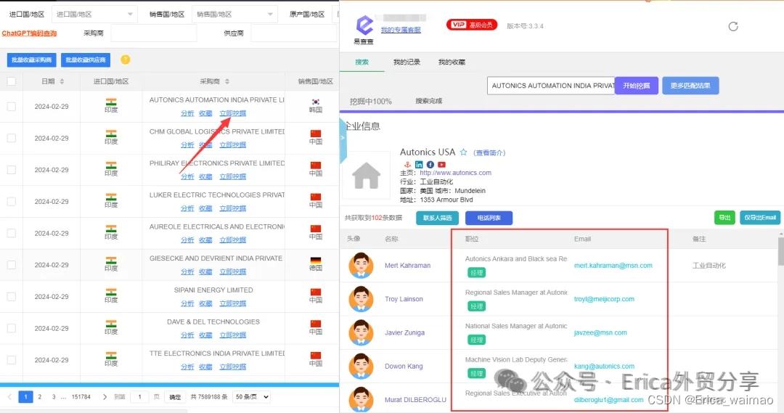Click Dowon Kang's avatar

coord(361,366)
